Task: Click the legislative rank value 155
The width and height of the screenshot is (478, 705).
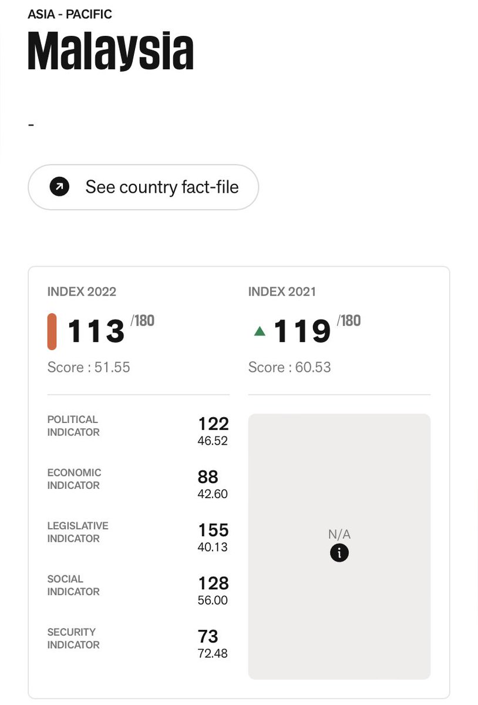Action: tap(213, 530)
